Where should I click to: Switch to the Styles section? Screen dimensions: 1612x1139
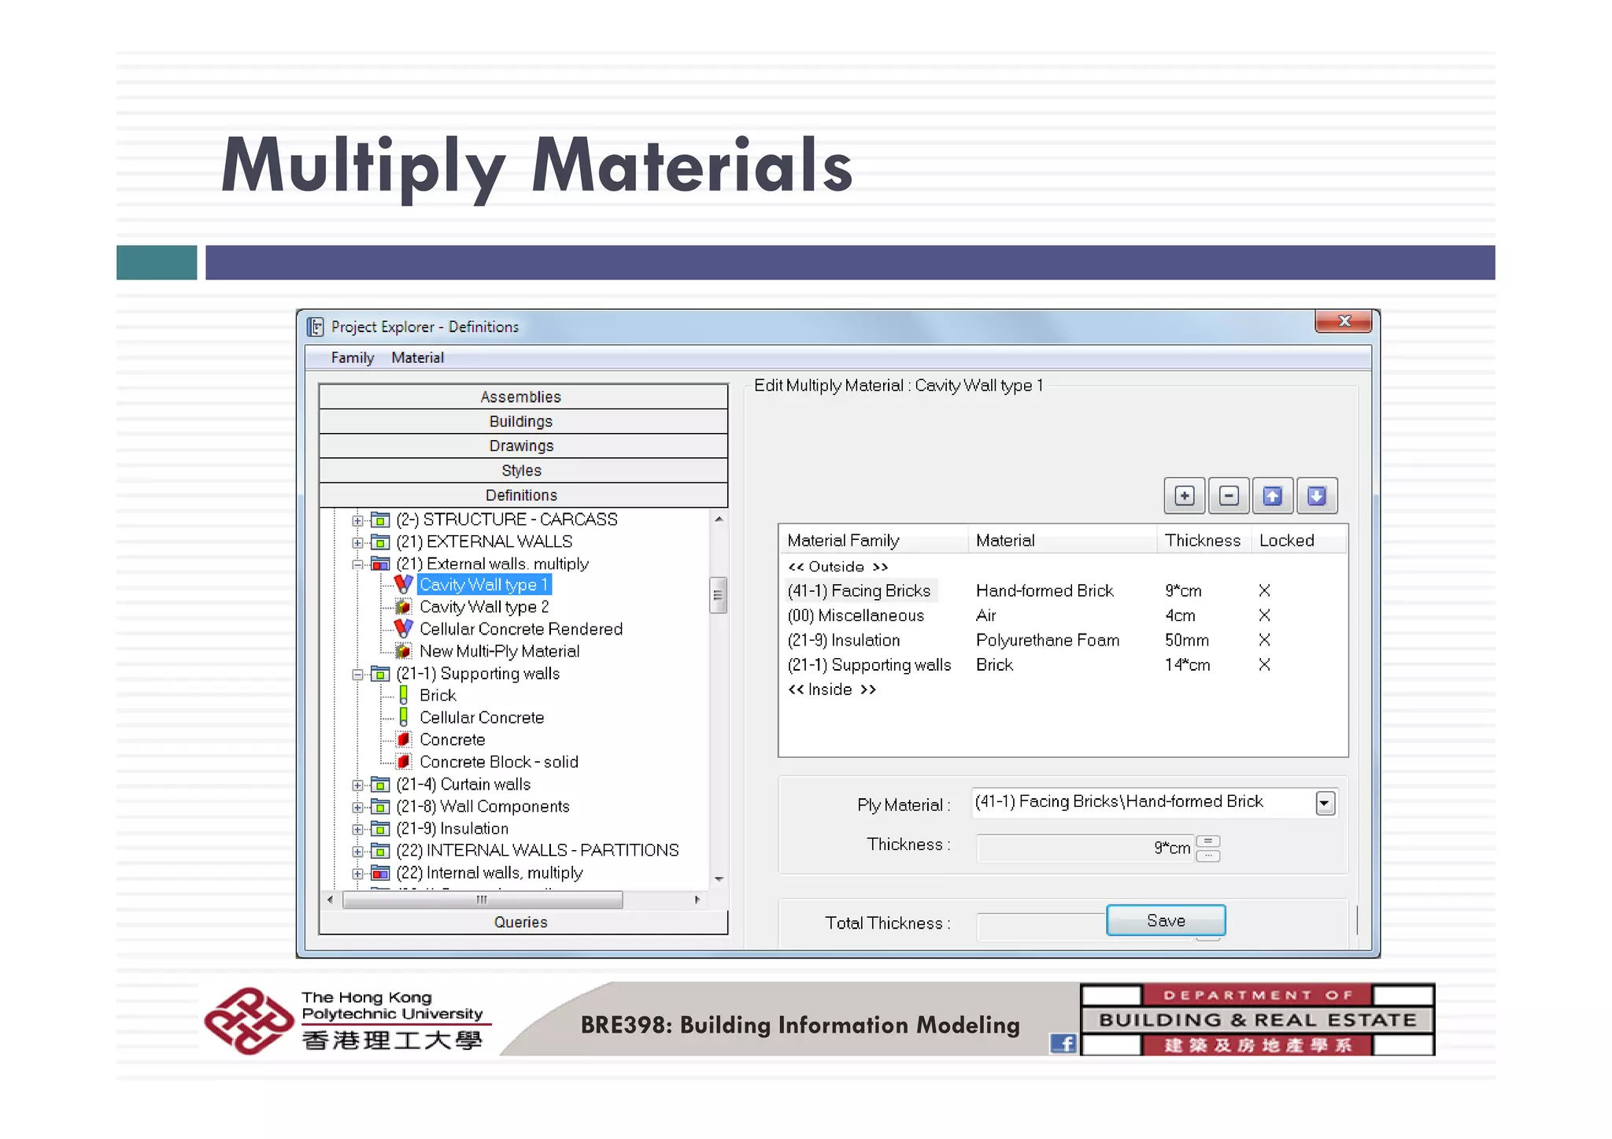[x=523, y=470]
